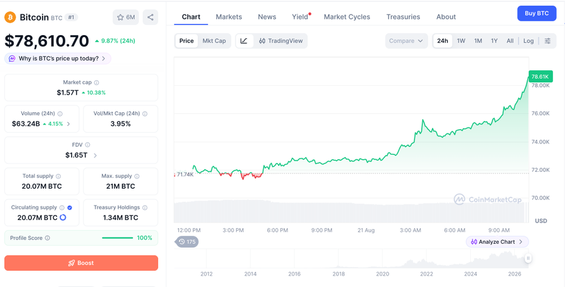Viewport: 565px width, 287px height.
Task: Click the Circulating supply info icon
Action: 62,207
